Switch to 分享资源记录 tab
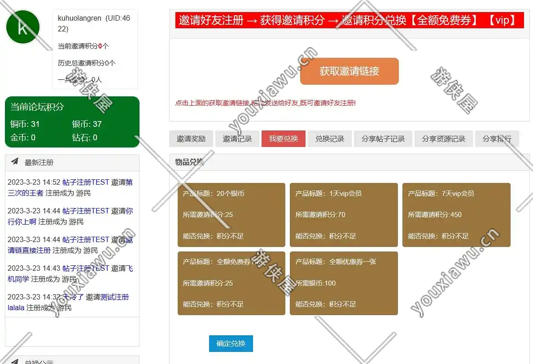533x364 pixels. pyautogui.click(x=443, y=139)
